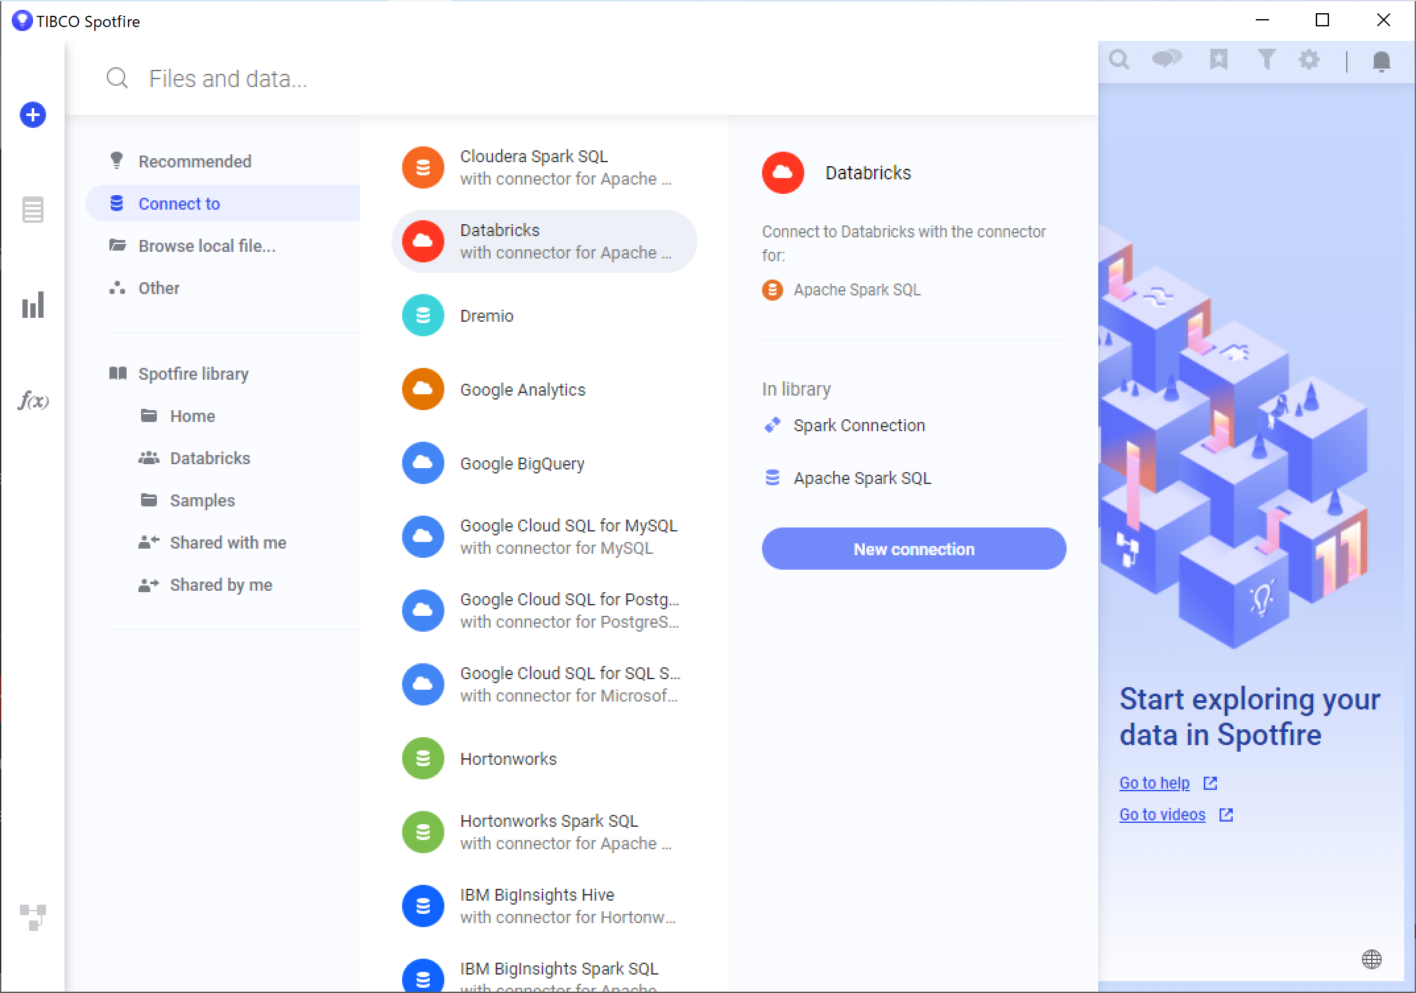The image size is (1416, 993).
Task: Expand Browse local file options
Action: (x=206, y=245)
